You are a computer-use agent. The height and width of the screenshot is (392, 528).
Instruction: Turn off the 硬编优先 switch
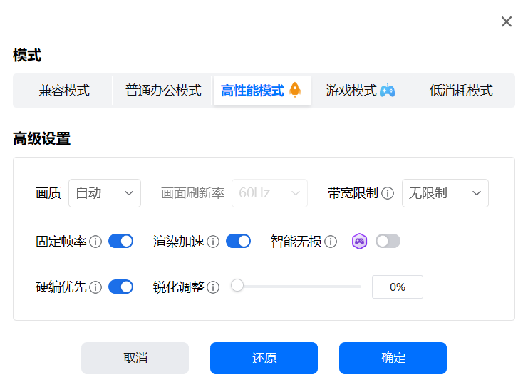pos(121,287)
